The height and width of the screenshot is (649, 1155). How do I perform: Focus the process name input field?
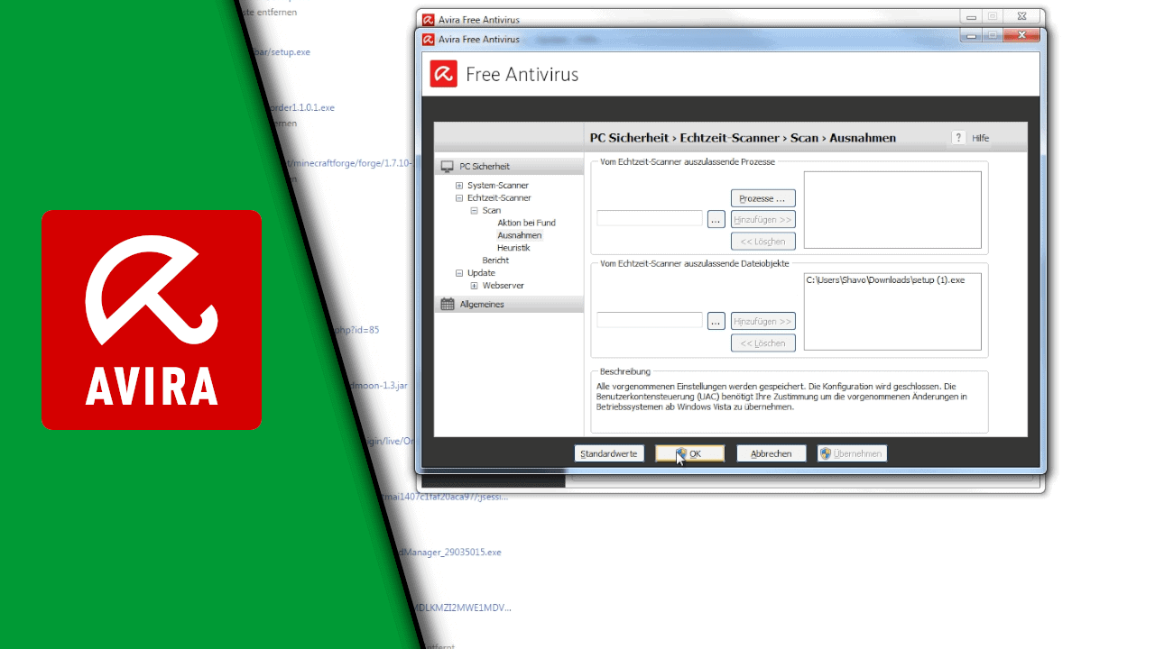coord(650,218)
